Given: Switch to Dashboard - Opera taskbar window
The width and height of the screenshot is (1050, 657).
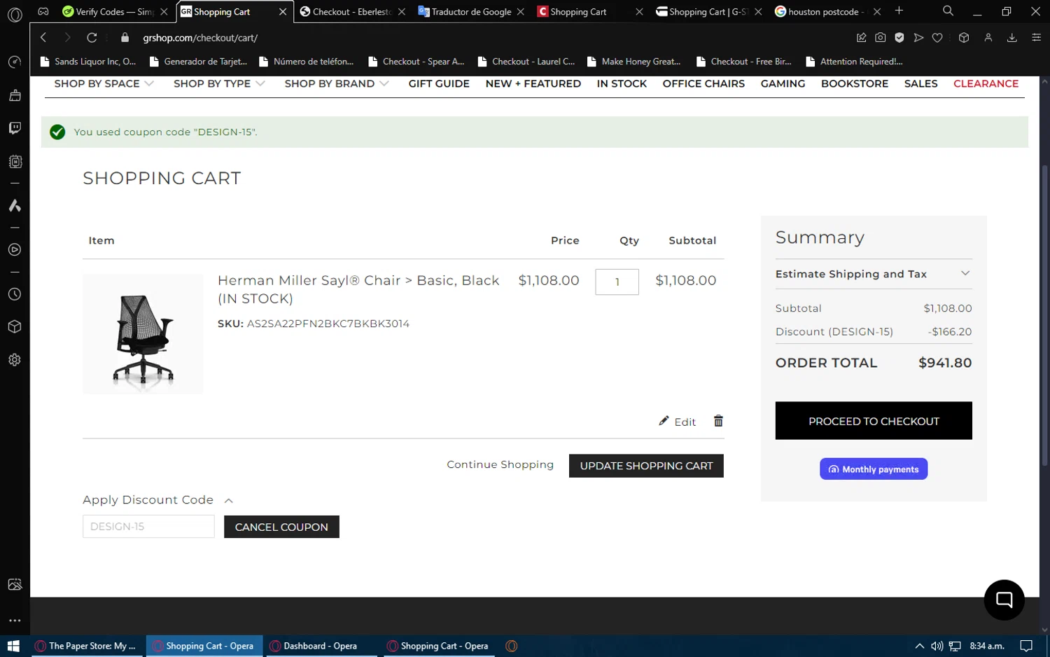Looking at the screenshot, I should coord(321,646).
